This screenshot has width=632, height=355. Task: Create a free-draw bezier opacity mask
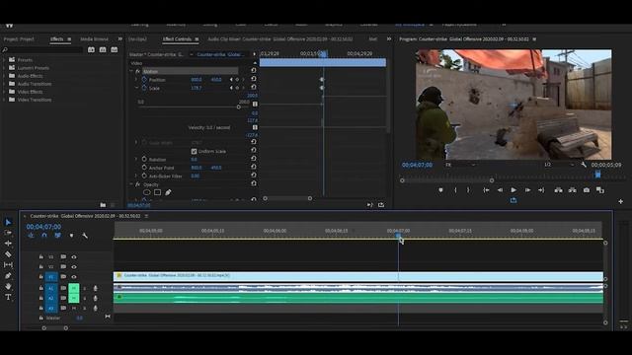pyautogui.click(x=168, y=192)
